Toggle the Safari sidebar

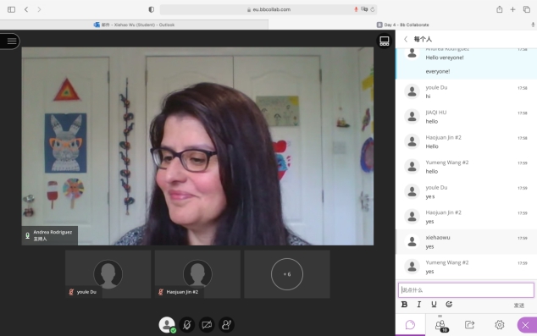click(11, 9)
